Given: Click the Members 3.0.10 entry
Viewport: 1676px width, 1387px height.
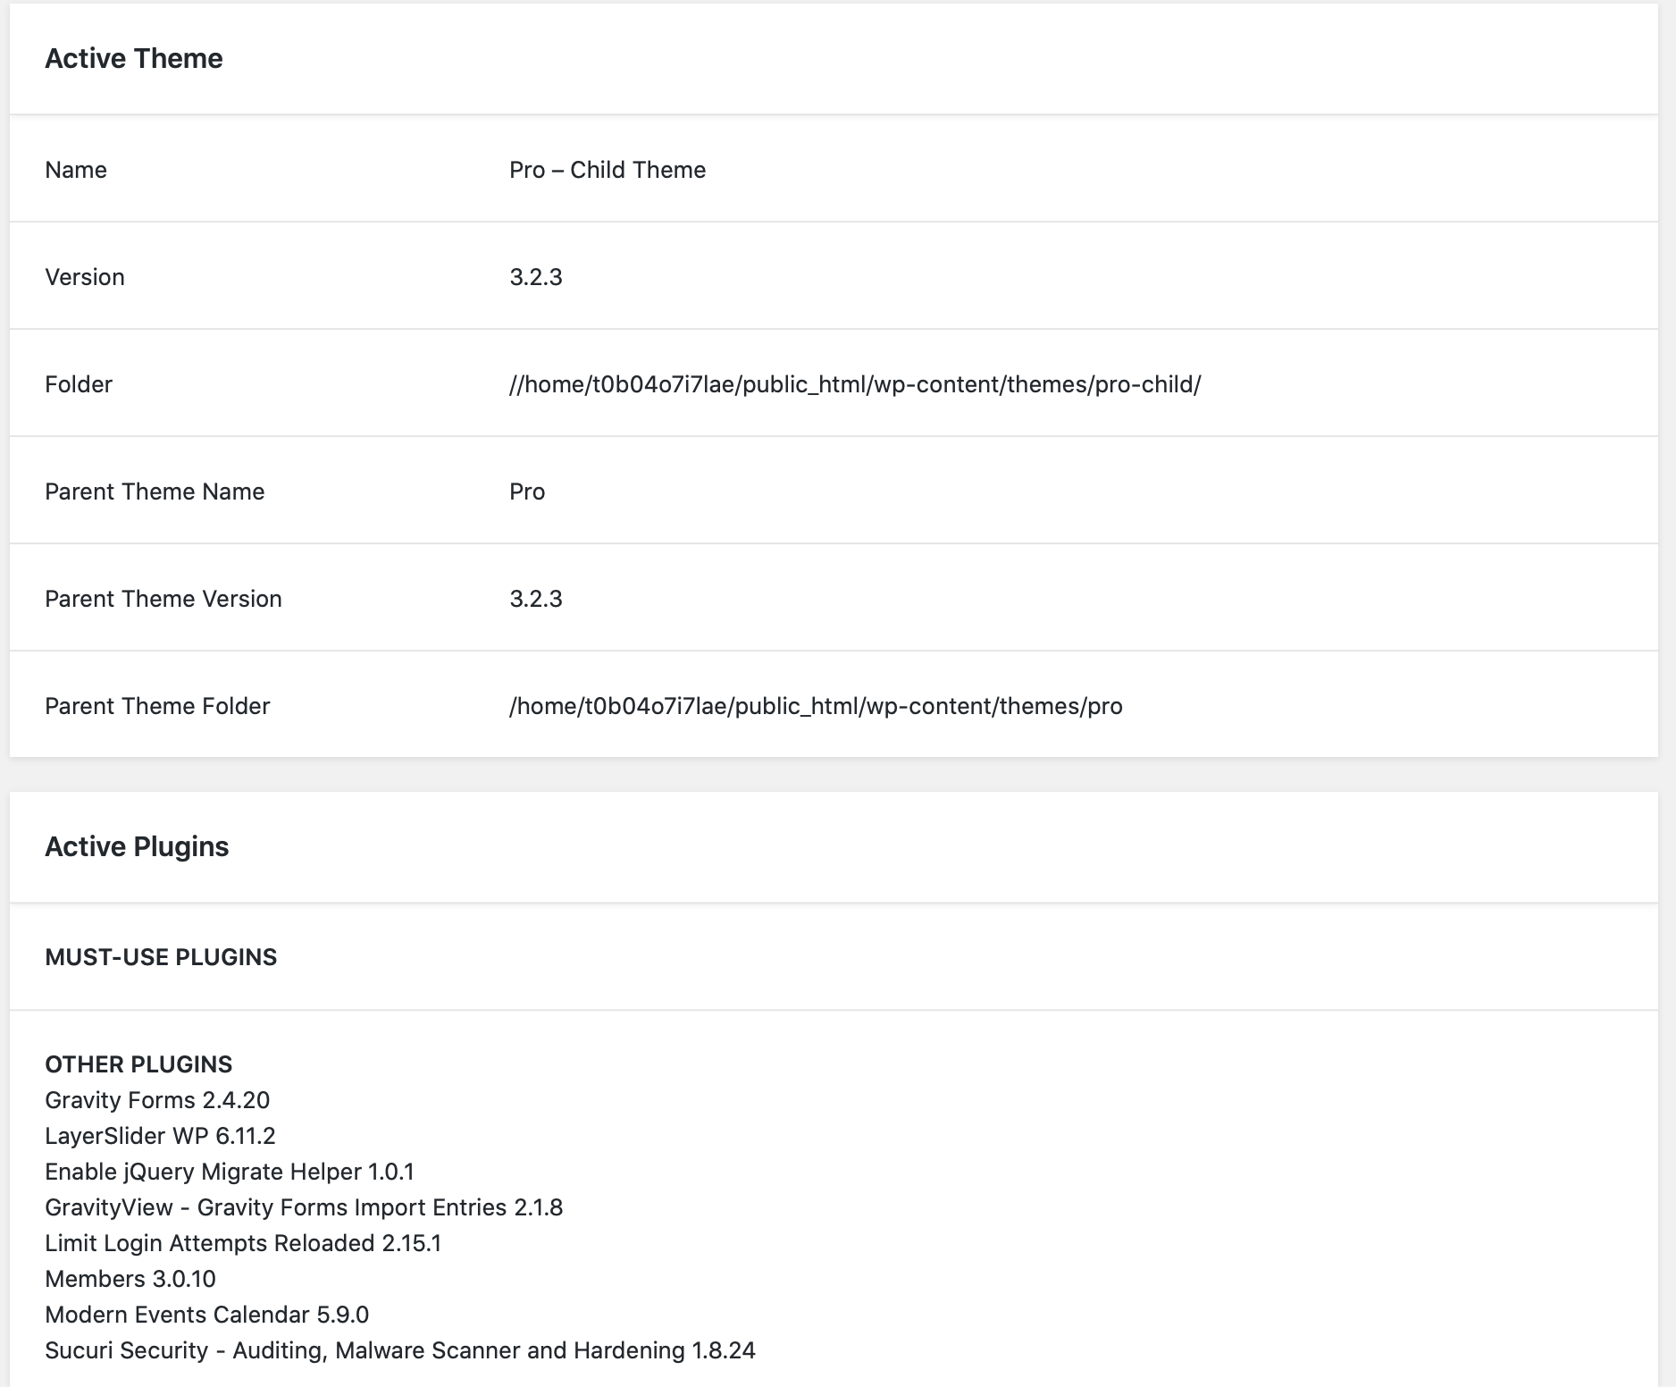Looking at the screenshot, I should (130, 1279).
